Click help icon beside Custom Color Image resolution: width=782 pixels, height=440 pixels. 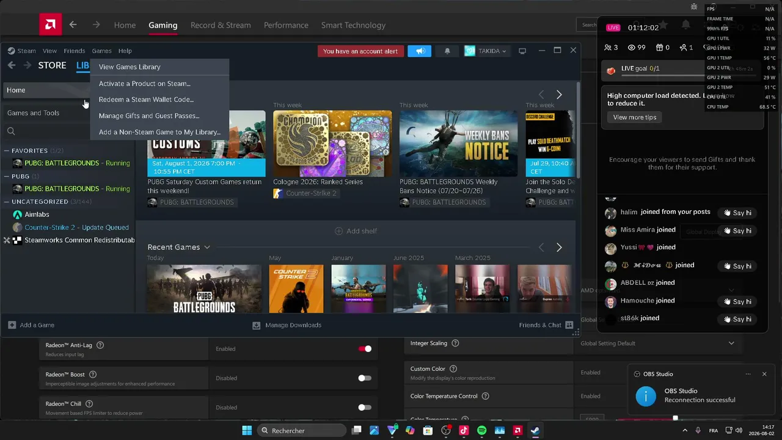tap(453, 369)
